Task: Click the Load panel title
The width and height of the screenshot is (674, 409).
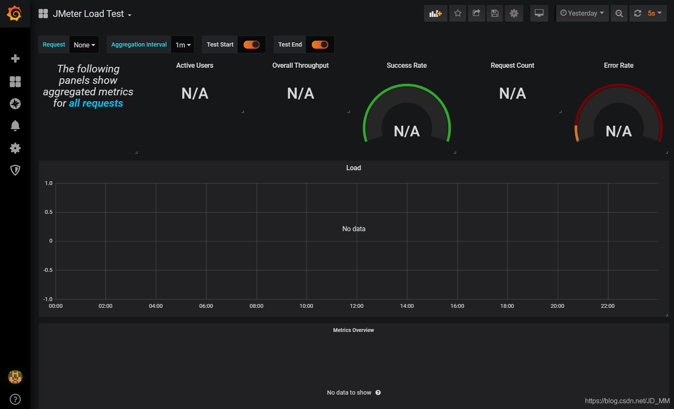Action: tap(354, 168)
